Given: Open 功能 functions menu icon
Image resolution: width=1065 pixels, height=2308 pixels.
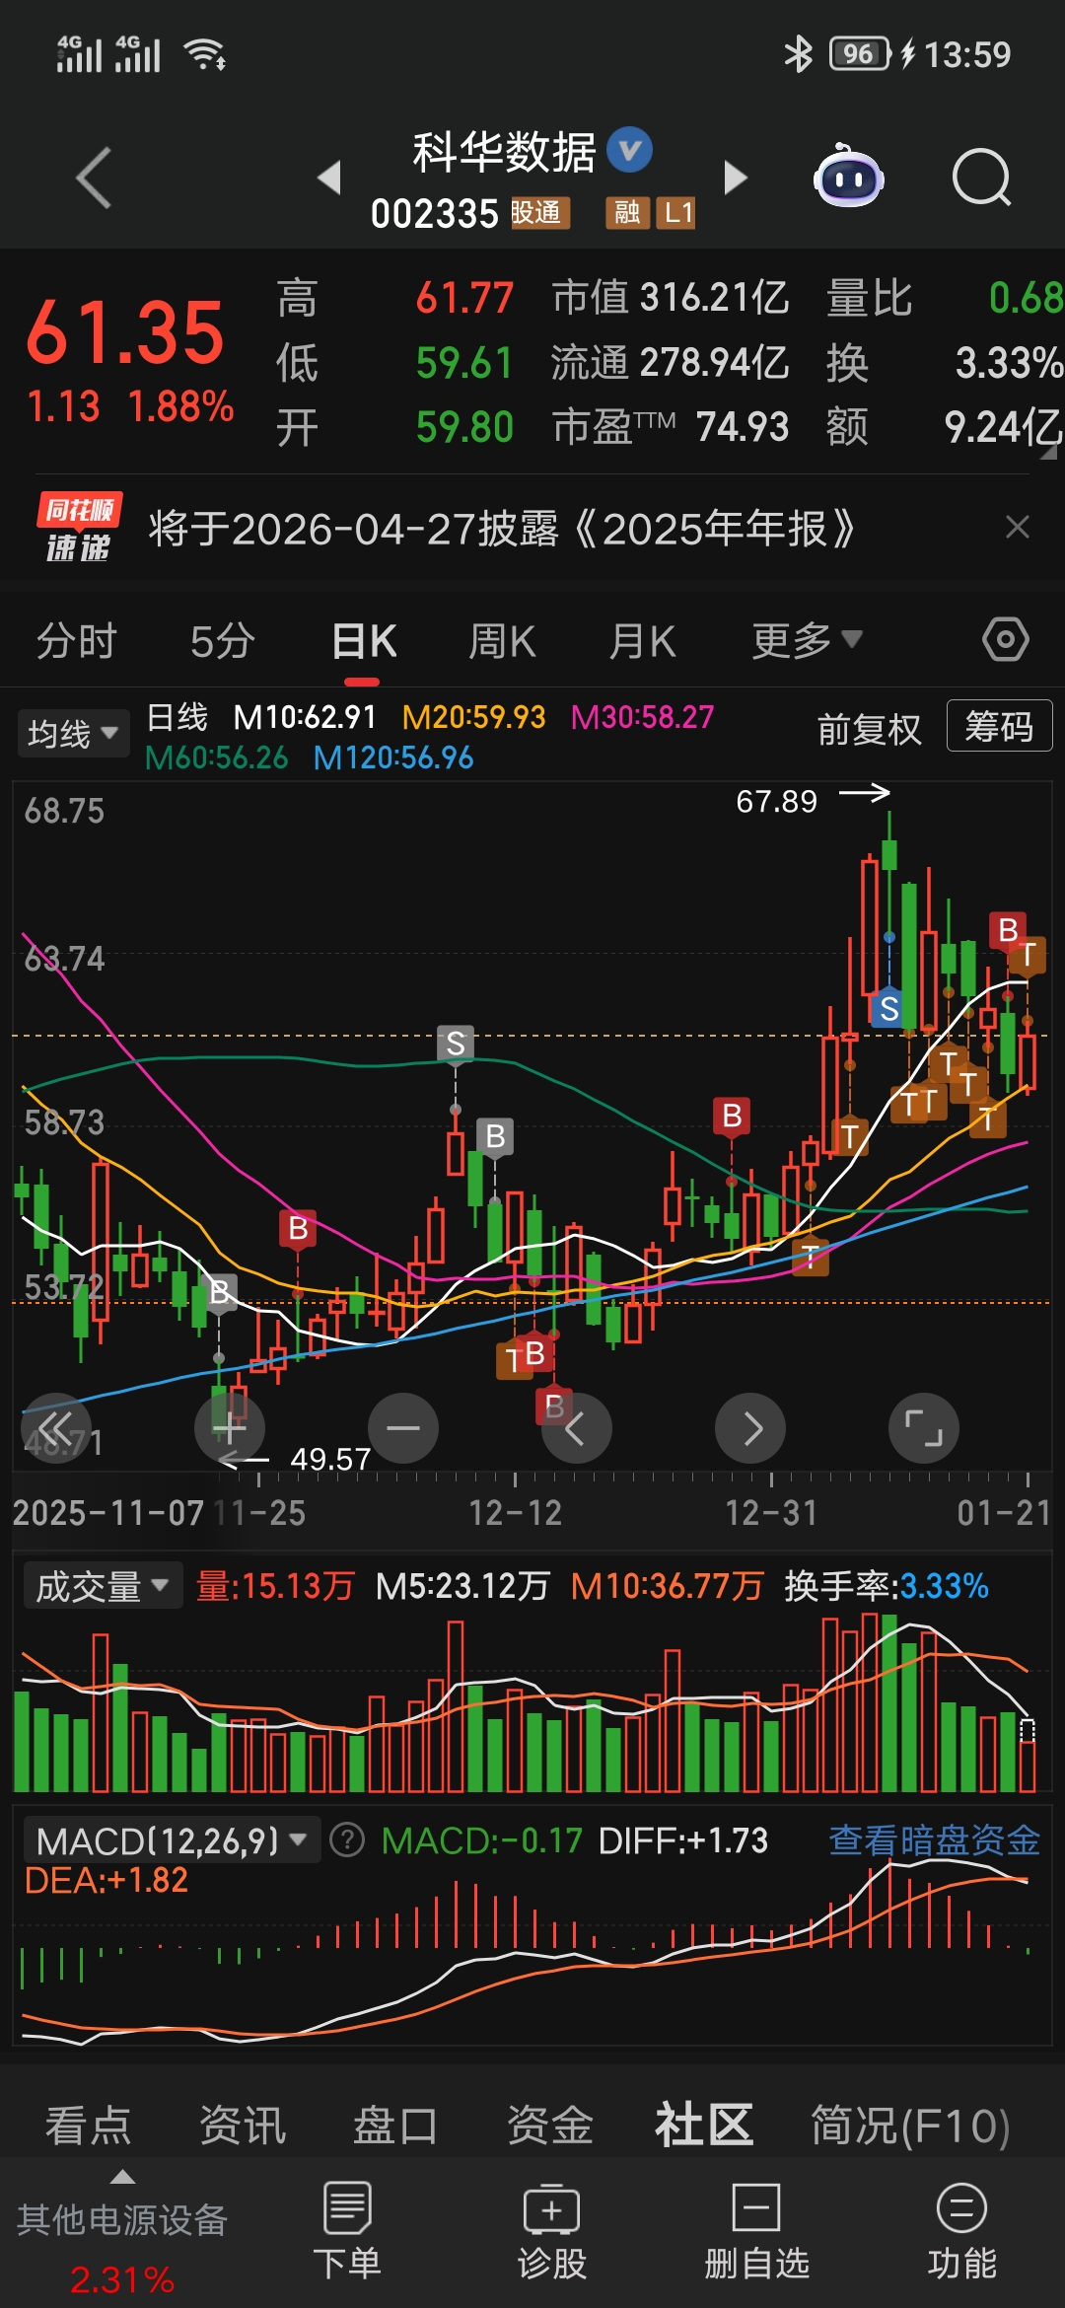Looking at the screenshot, I should (x=961, y=2231).
